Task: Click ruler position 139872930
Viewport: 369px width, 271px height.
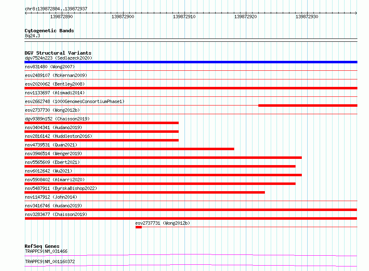Action: tap(307, 17)
